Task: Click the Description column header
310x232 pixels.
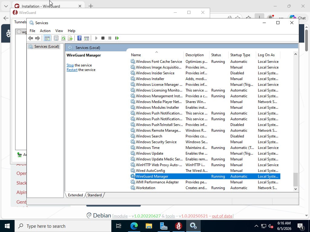Action: 196,55
